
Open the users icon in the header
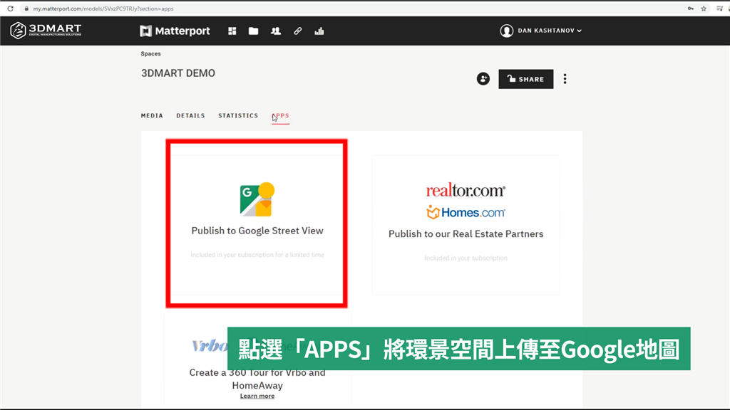coord(276,31)
